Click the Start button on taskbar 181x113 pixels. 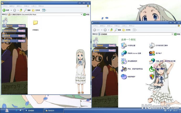pyautogui.click(x=7, y=110)
